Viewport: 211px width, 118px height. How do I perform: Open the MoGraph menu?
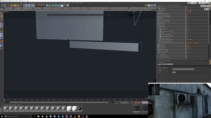pyautogui.click(x=50, y=3)
